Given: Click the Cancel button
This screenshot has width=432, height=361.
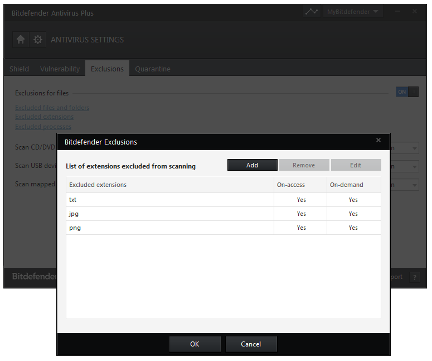Looking at the screenshot, I should pyautogui.click(x=251, y=344).
